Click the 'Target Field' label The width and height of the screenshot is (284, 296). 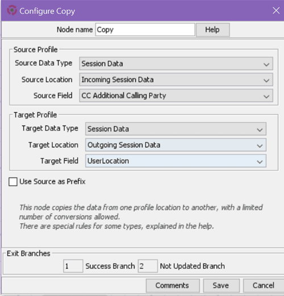(x=59, y=161)
